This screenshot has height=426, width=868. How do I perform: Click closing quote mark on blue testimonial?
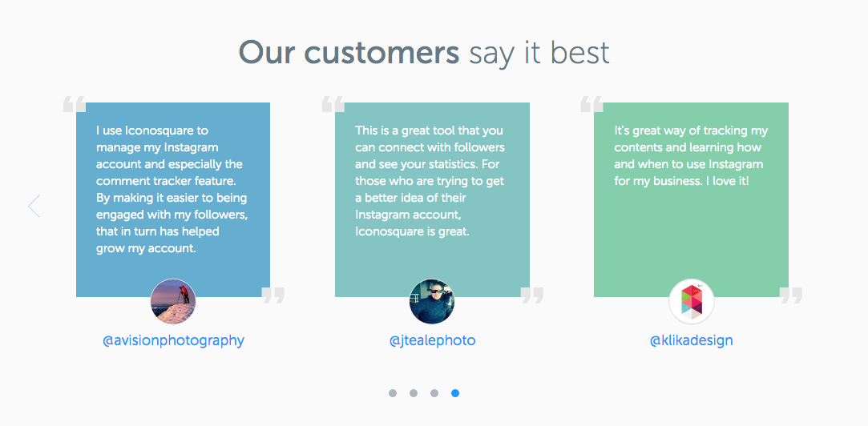(x=273, y=295)
